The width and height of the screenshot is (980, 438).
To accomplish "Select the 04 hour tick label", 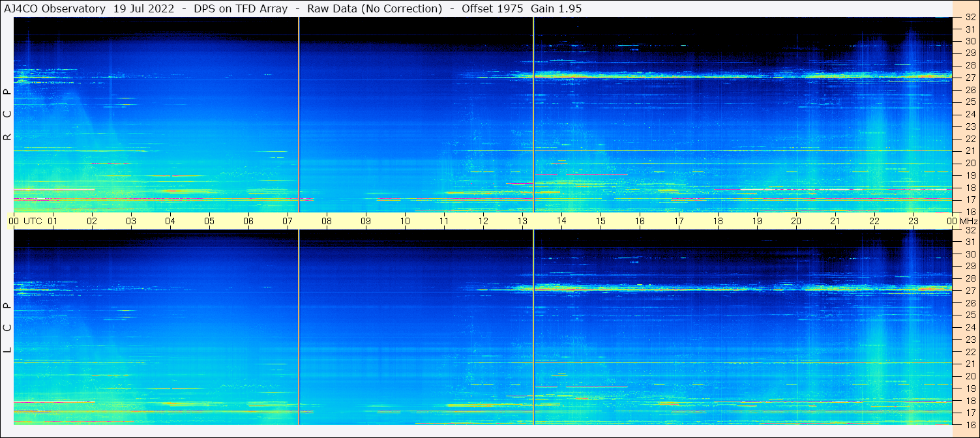I will (170, 221).
